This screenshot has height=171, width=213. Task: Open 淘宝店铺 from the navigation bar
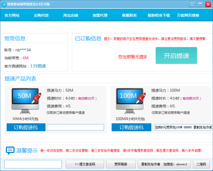pyautogui.click(x=71, y=15)
